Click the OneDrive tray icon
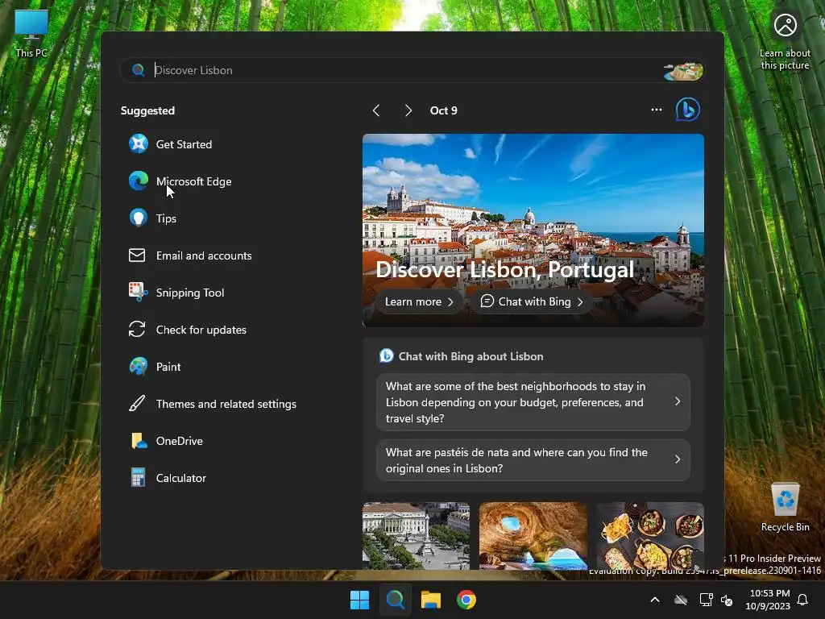 (x=681, y=600)
